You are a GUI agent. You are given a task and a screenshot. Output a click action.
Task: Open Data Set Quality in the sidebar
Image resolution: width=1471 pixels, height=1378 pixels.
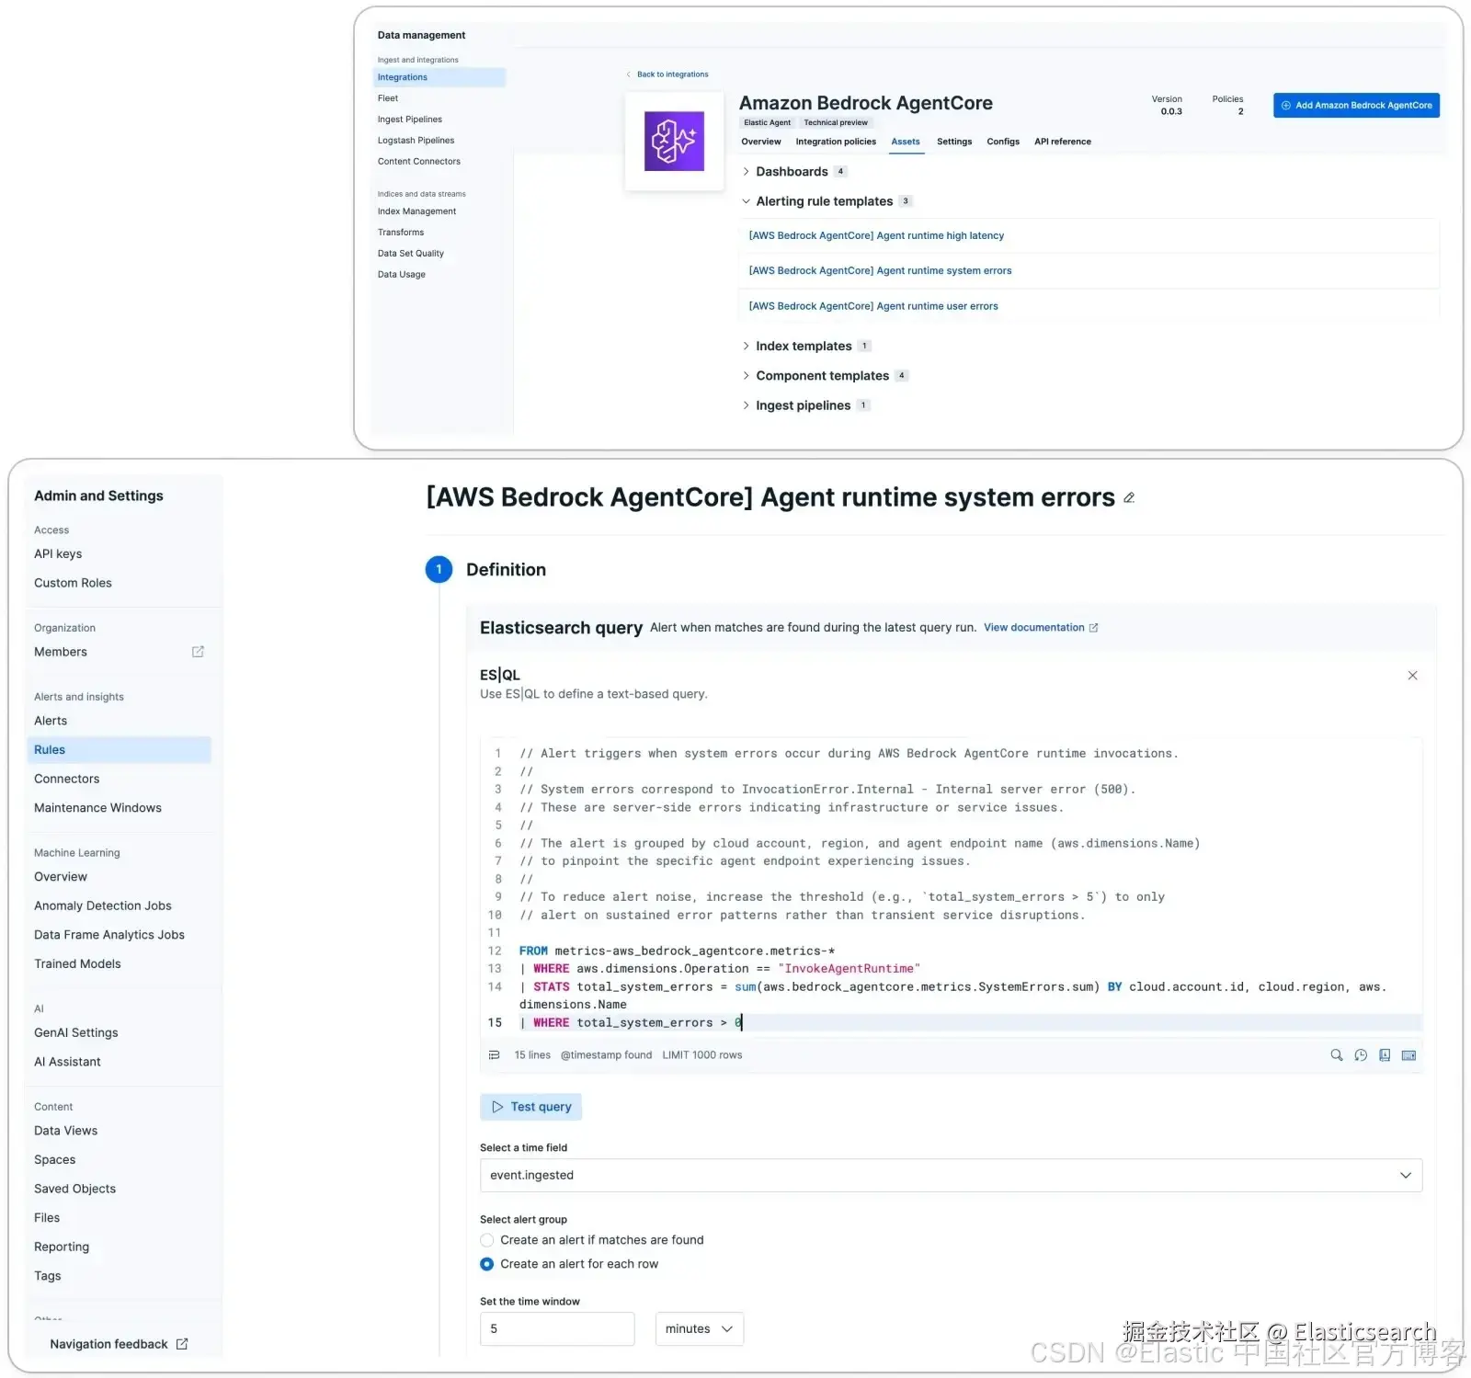pyautogui.click(x=411, y=254)
